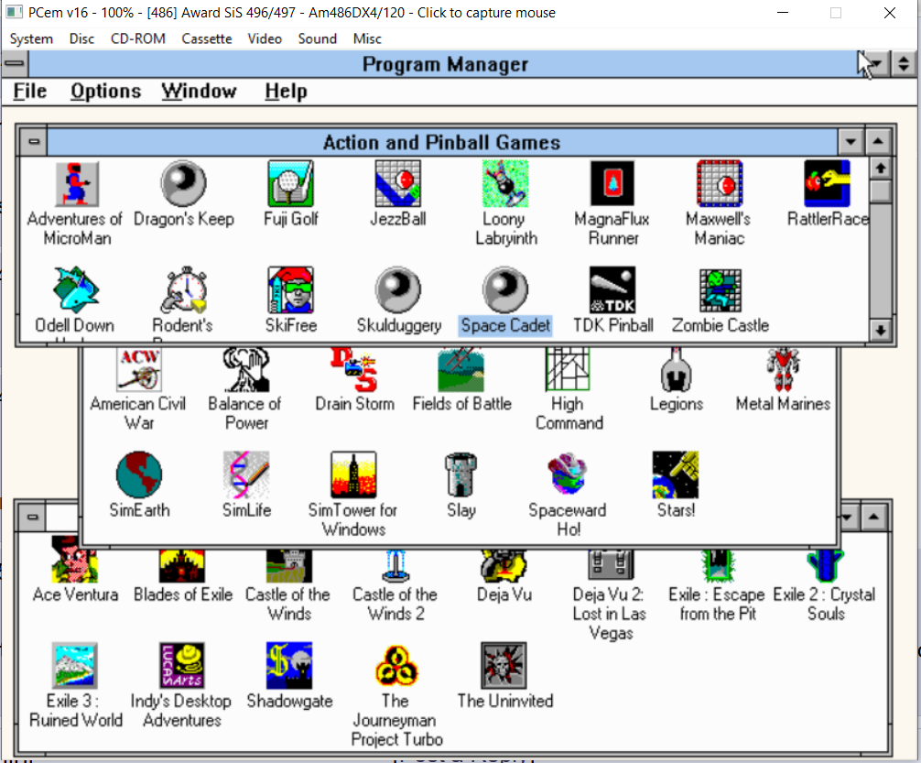The width and height of the screenshot is (921, 763).
Task: Open the PCem Misc menu
Action: [x=367, y=38]
